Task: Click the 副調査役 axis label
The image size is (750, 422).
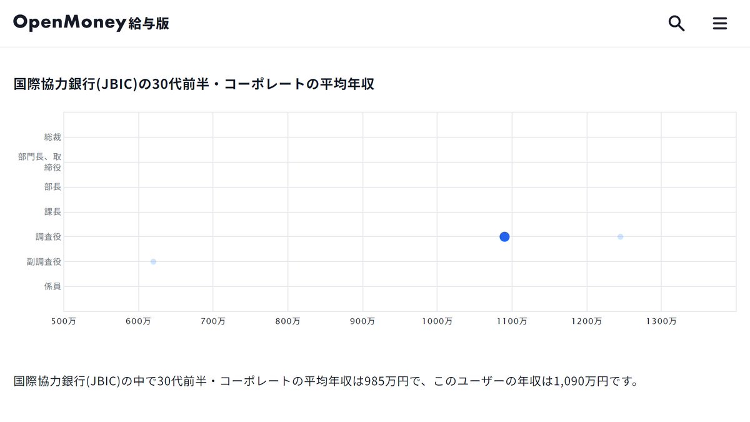Action: pyautogui.click(x=44, y=262)
